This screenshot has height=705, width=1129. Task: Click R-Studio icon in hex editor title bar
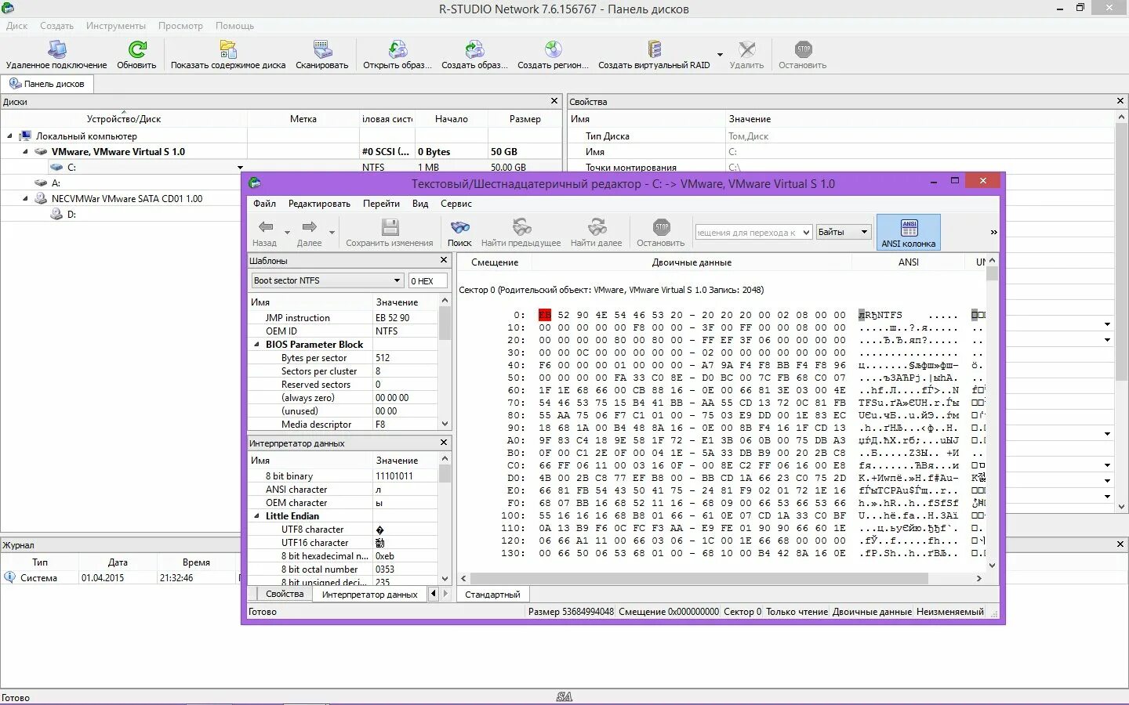(x=254, y=183)
